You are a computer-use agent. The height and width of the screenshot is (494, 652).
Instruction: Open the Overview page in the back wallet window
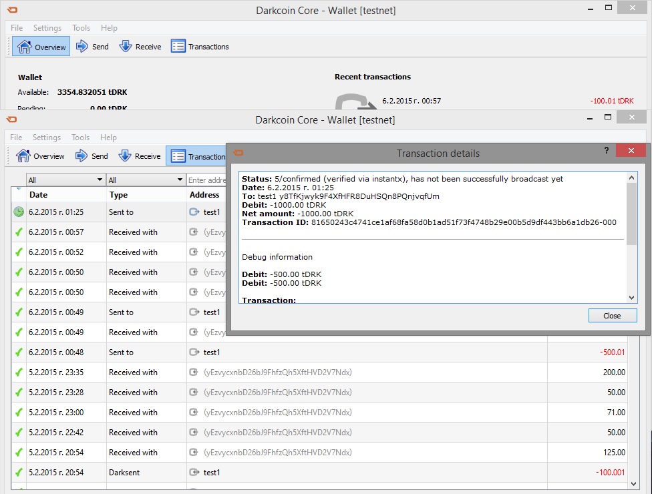(x=41, y=47)
